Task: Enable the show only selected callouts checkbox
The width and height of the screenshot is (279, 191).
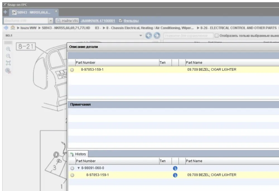Action: click(217, 35)
